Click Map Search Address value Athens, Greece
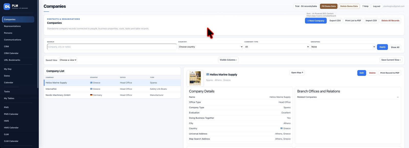Screen dimensions: 409x148 tap(283, 139)
